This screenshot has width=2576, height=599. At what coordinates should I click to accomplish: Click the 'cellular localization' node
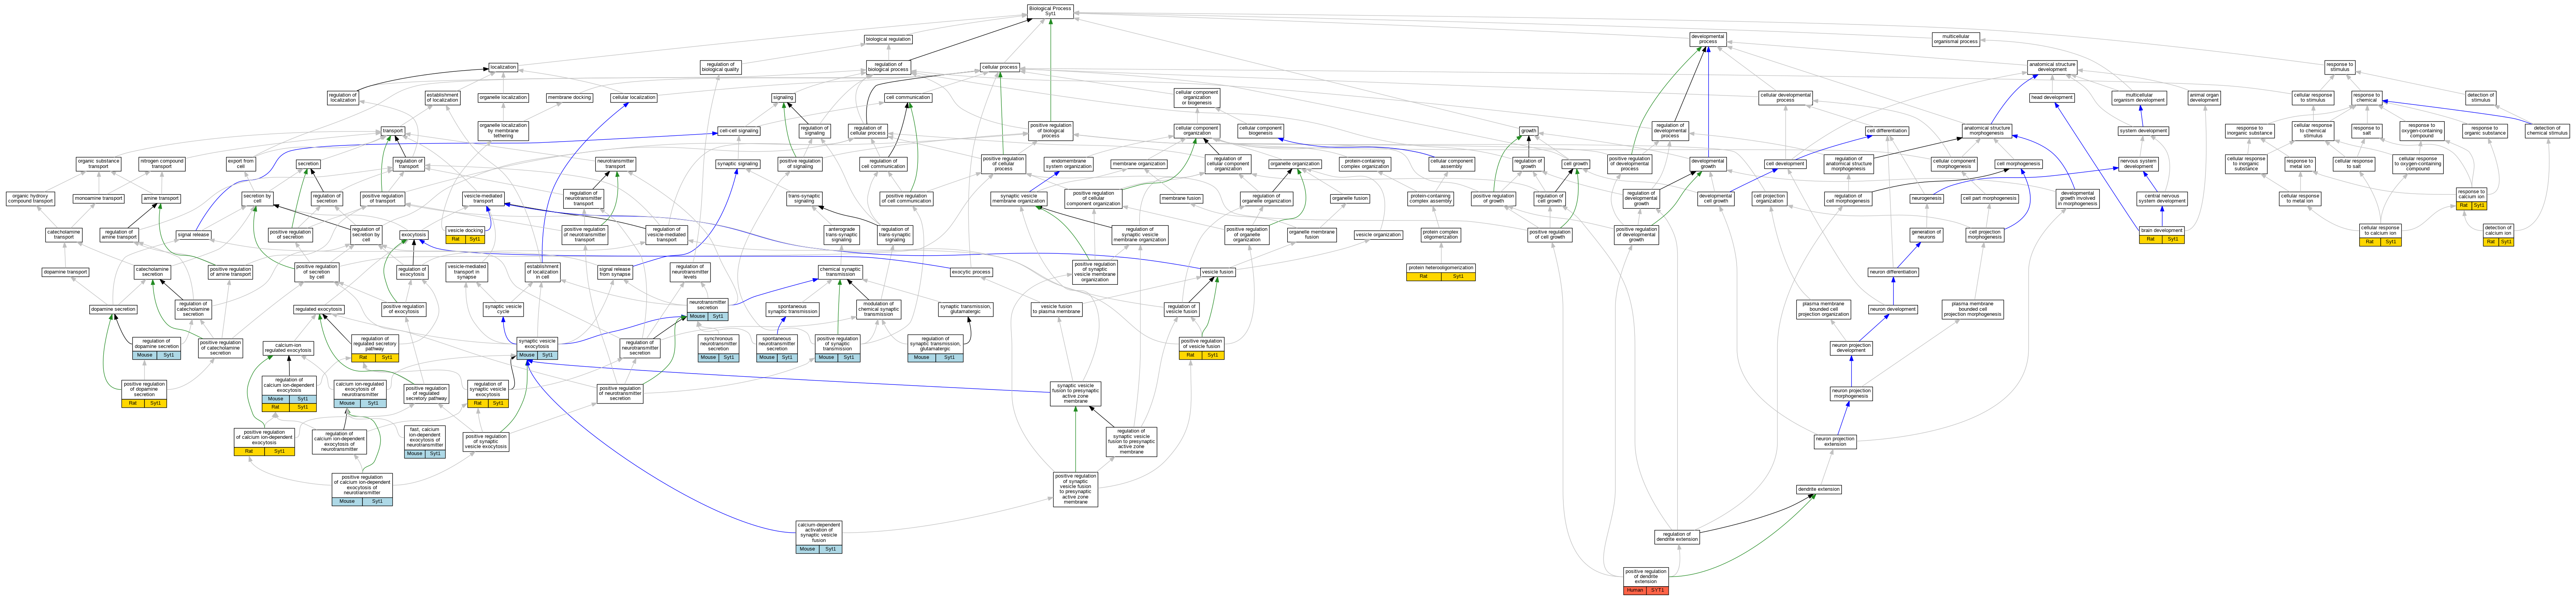pos(634,98)
